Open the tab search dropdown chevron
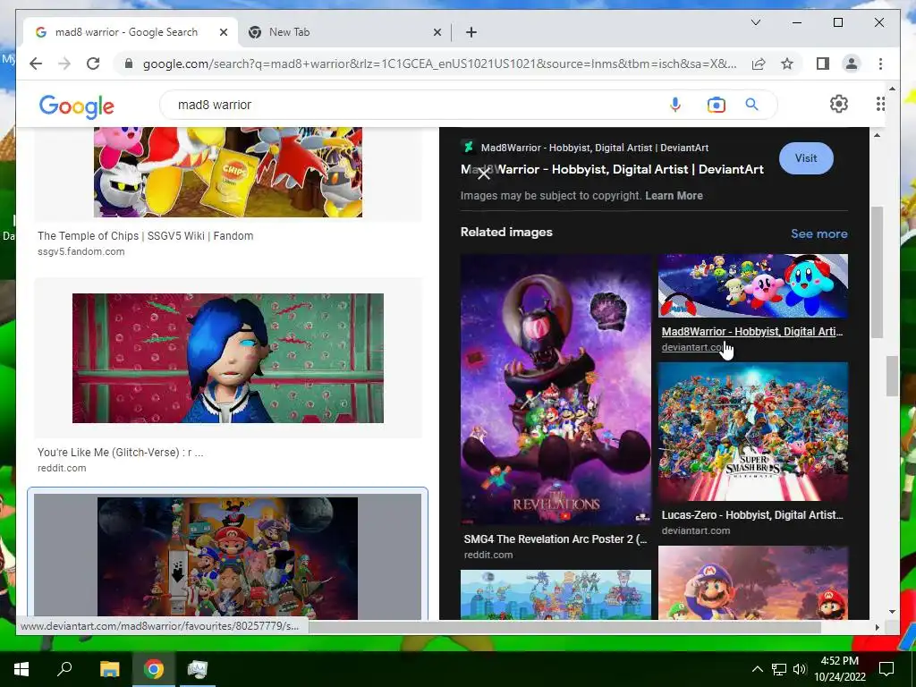Image resolution: width=916 pixels, height=687 pixels. pos(755,22)
